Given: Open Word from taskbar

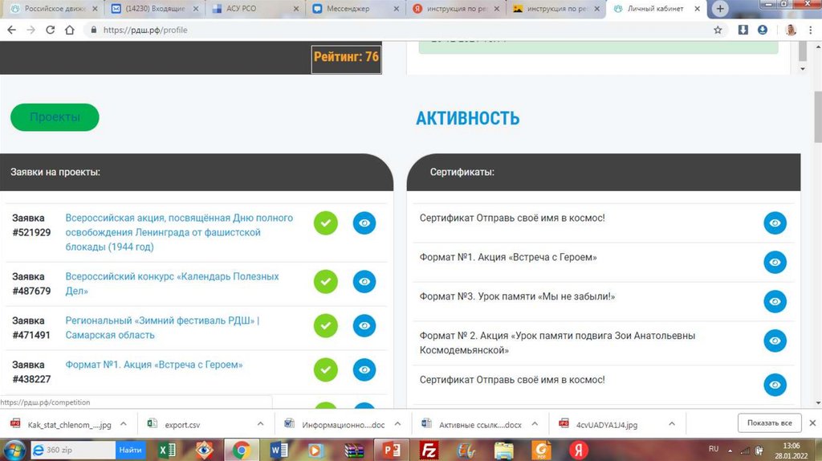Looking at the screenshot, I should (x=279, y=450).
